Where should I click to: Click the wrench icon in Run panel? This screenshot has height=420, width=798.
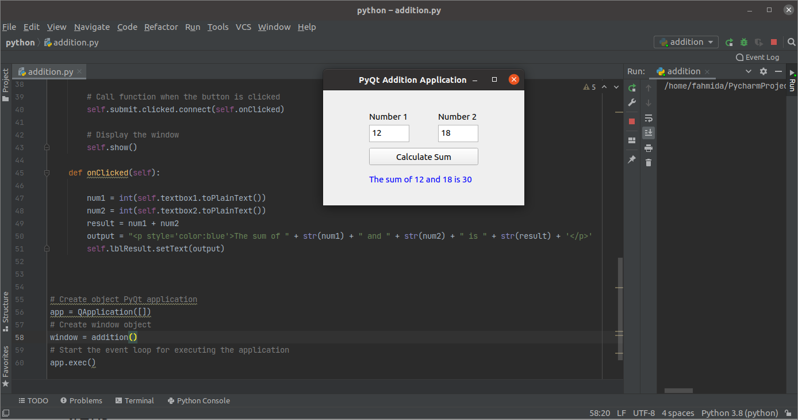coord(632,103)
